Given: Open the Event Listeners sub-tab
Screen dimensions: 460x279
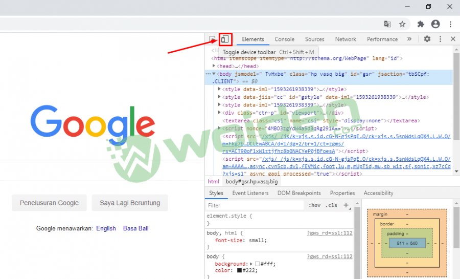Looking at the screenshot, I should point(250,193).
